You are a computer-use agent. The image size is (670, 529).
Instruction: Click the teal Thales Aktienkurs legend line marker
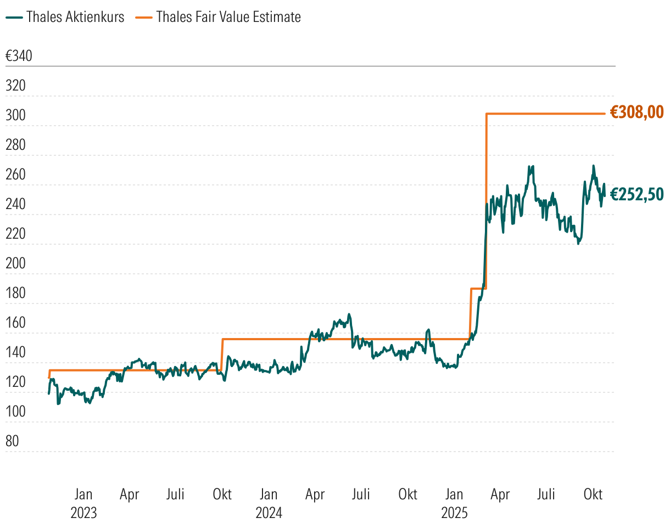[14, 17]
